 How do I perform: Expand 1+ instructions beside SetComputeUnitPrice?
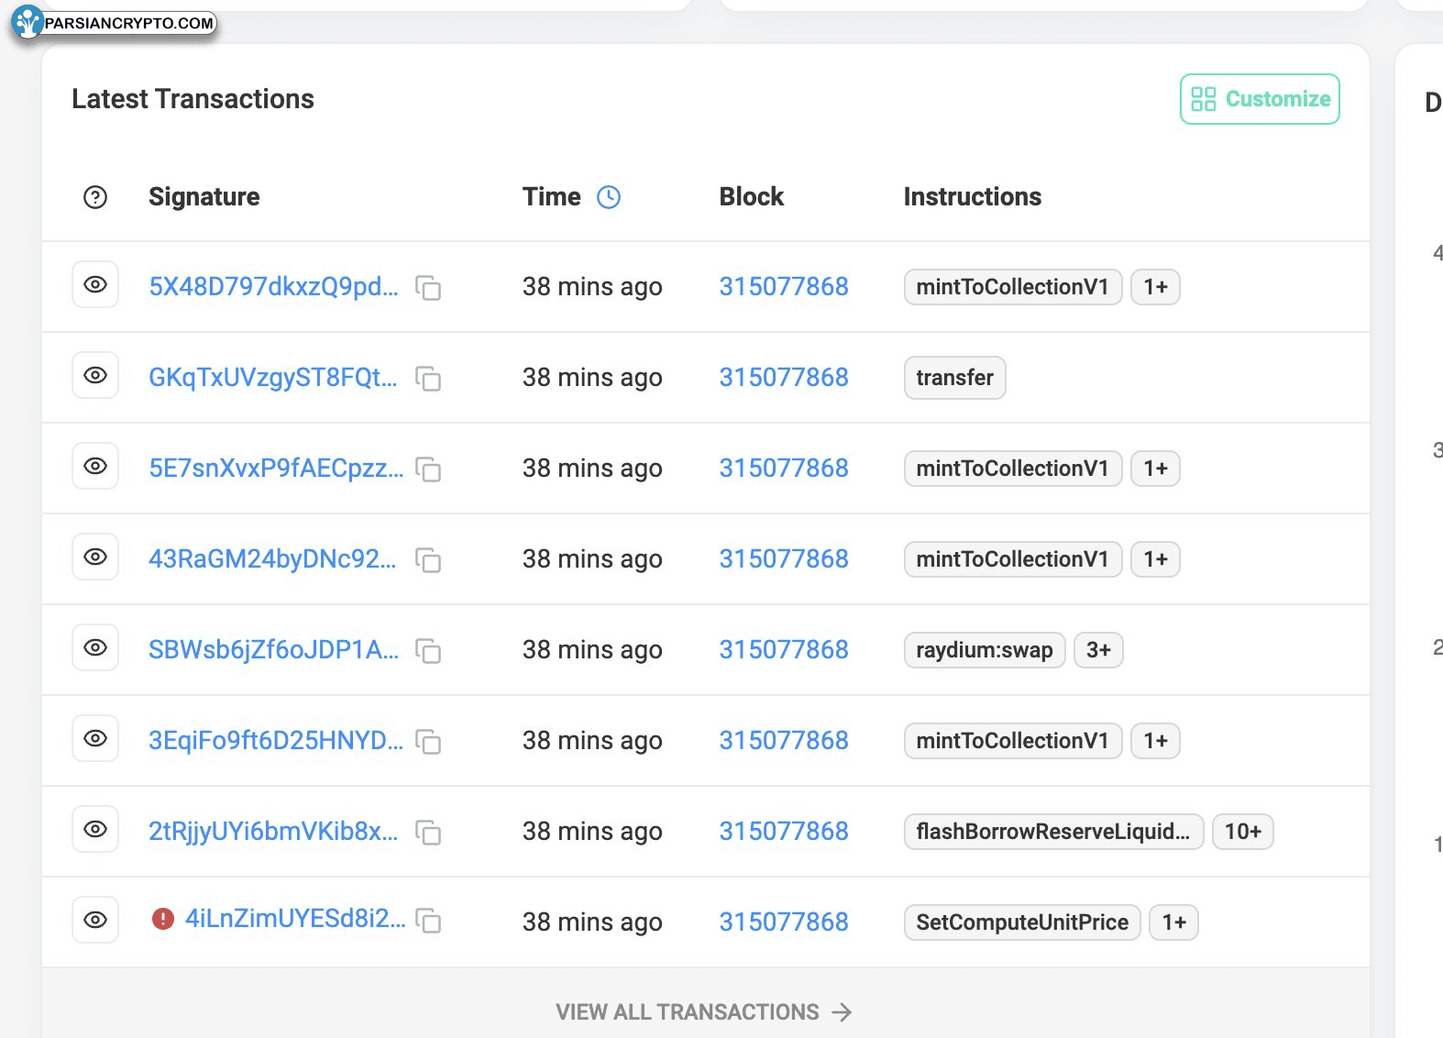pyautogui.click(x=1173, y=922)
